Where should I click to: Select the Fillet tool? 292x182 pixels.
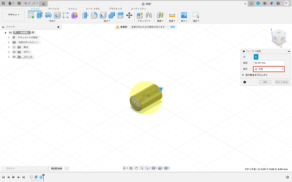(94, 15)
